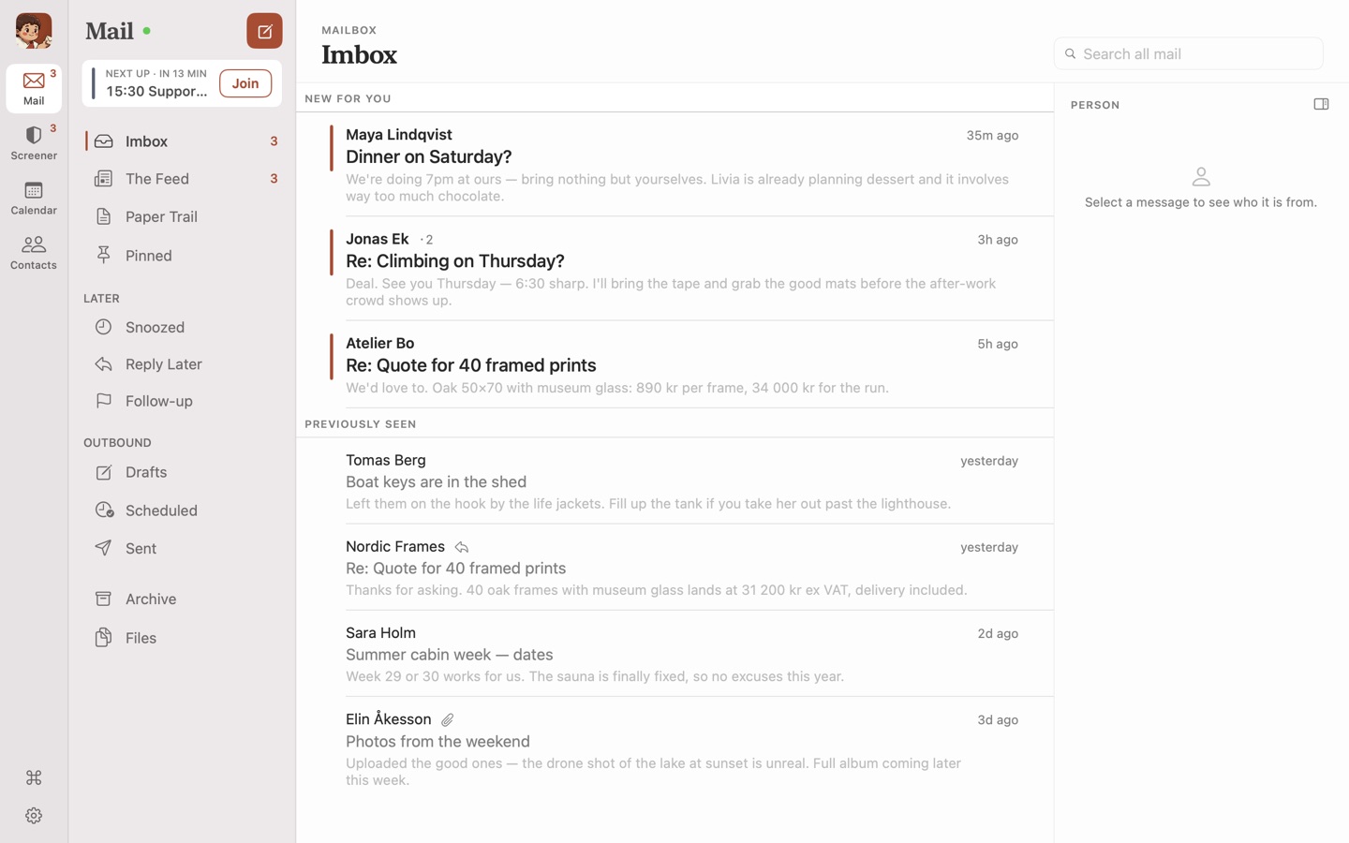Screen dimensions: 1349x843
Task: Click the '15:30 Suppor...' next up event title
Action: [x=156, y=92]
